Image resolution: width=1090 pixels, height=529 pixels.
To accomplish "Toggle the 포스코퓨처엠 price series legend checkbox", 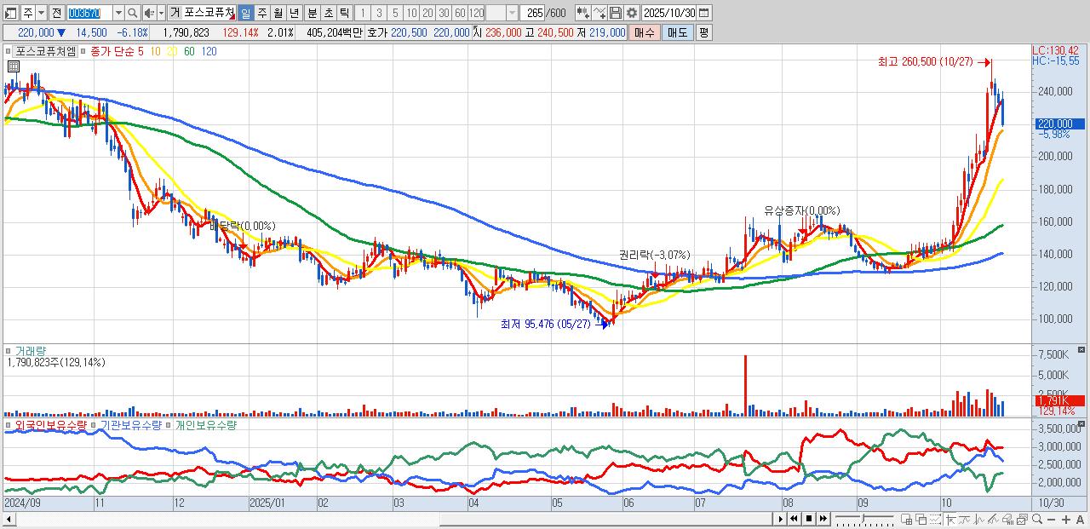I will [x=10, y=51].
